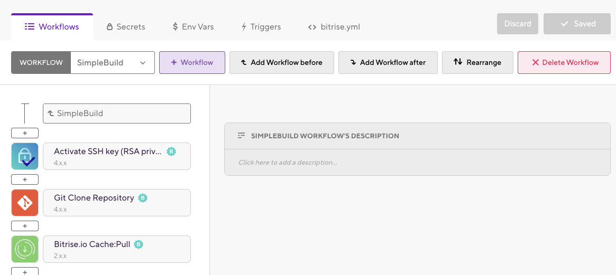
Task: Go to the Triggers tab
Action: (x=261, y=27)
